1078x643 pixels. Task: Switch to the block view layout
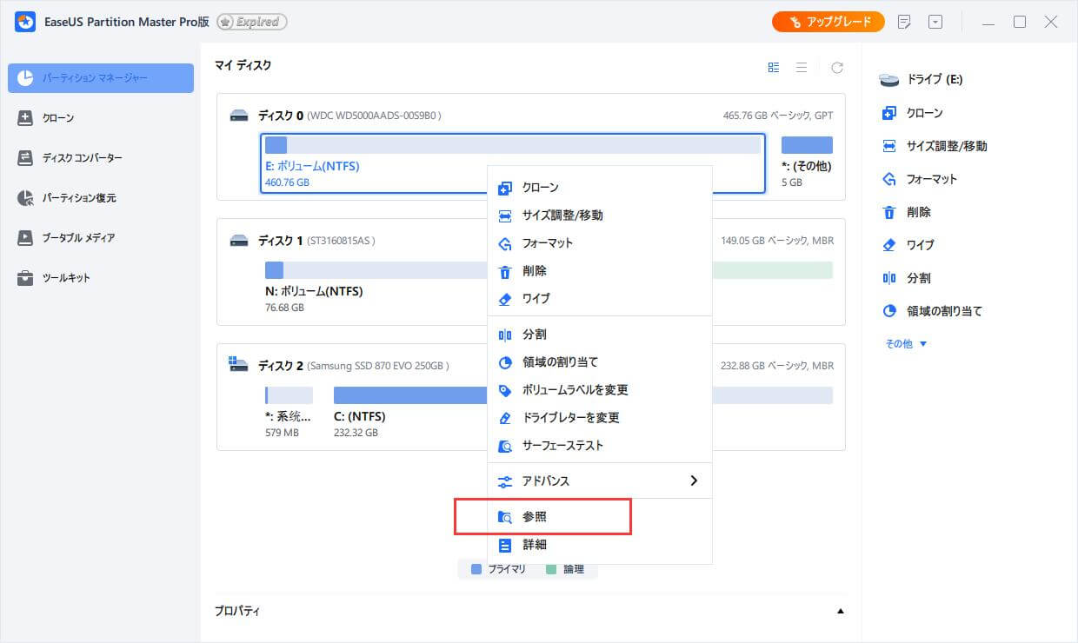[773, 66]
